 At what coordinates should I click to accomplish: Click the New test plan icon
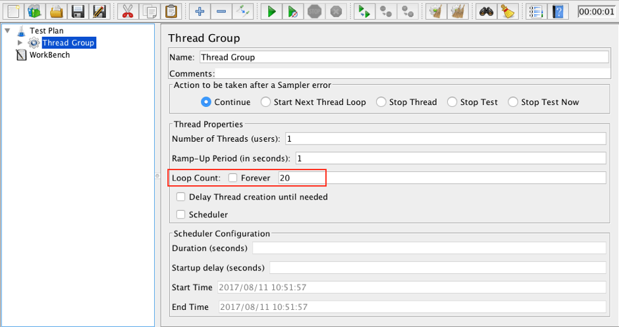14,11
